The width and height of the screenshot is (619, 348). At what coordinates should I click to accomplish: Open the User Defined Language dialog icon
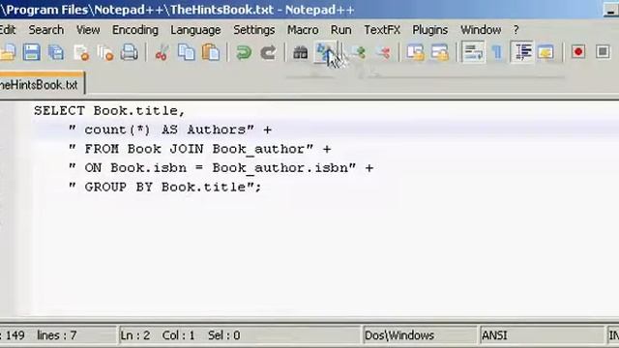click(545, 52)
